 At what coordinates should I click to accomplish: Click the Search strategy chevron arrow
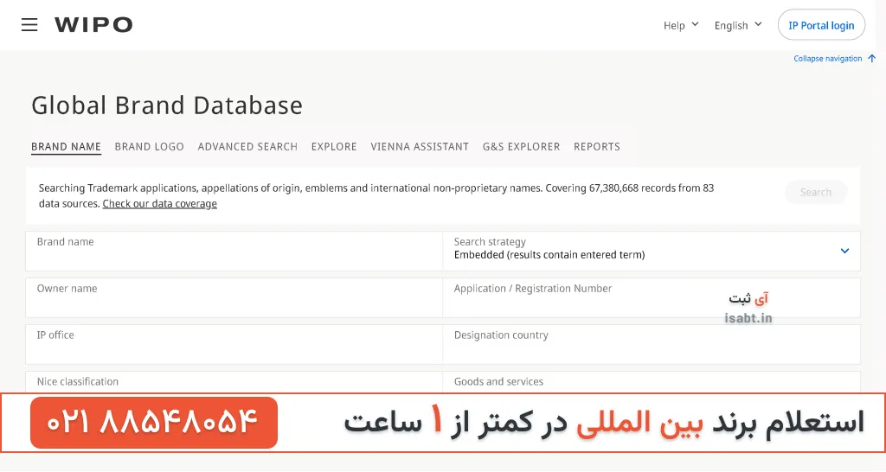point(844,252)
